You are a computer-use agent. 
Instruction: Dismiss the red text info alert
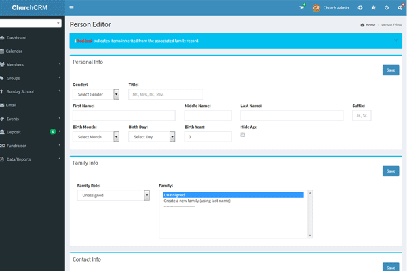[396, 41]
